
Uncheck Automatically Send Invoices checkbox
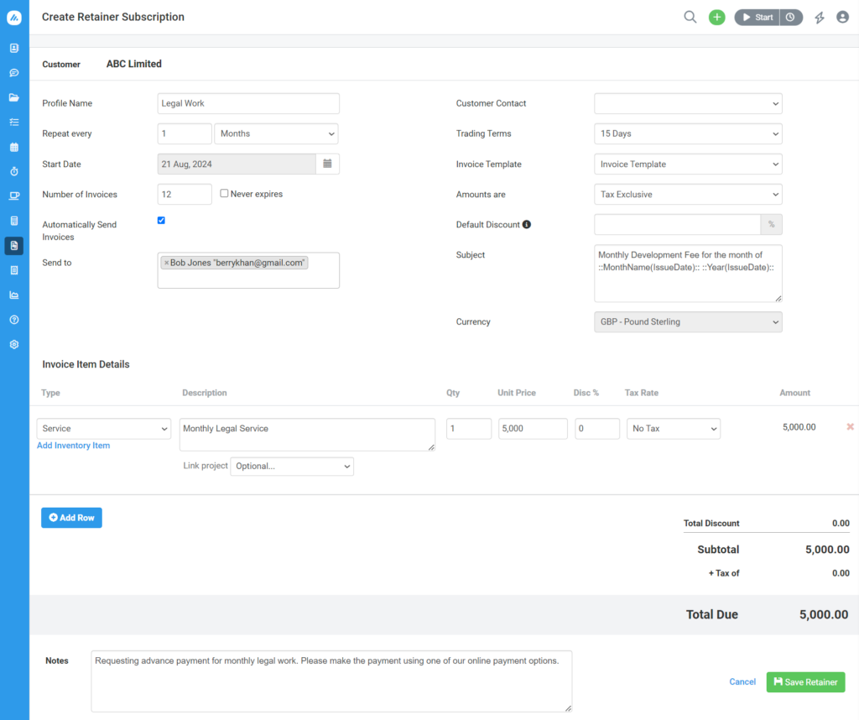point(161,220)
